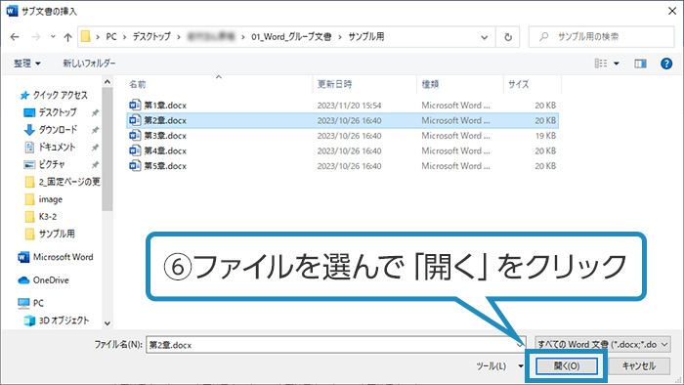Select the file 第4章.docx
The width and height of the screenshot is (684, 385).
(342, 150)
